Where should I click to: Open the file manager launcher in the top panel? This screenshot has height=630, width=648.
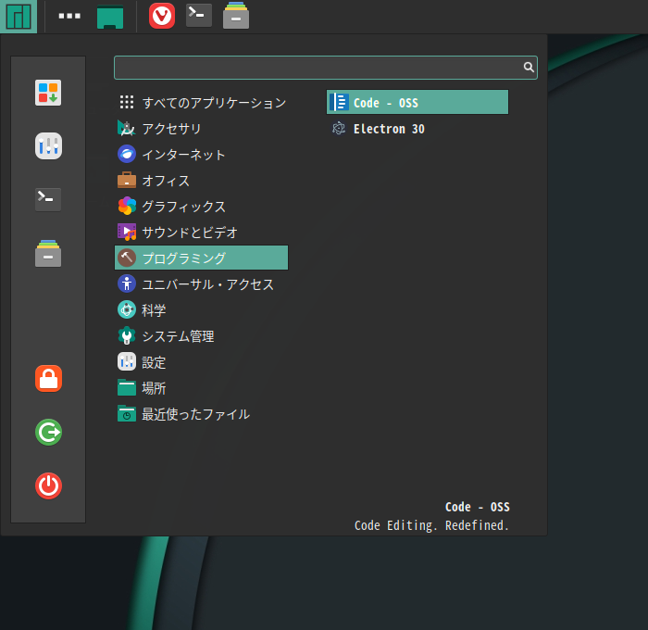pyautogui.click(x=236, y=16)
